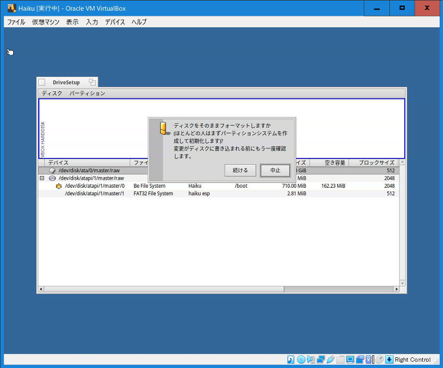Click horizontal scrollbar left arrow
This screenshot has width=443, height=368.
point(41,289)
